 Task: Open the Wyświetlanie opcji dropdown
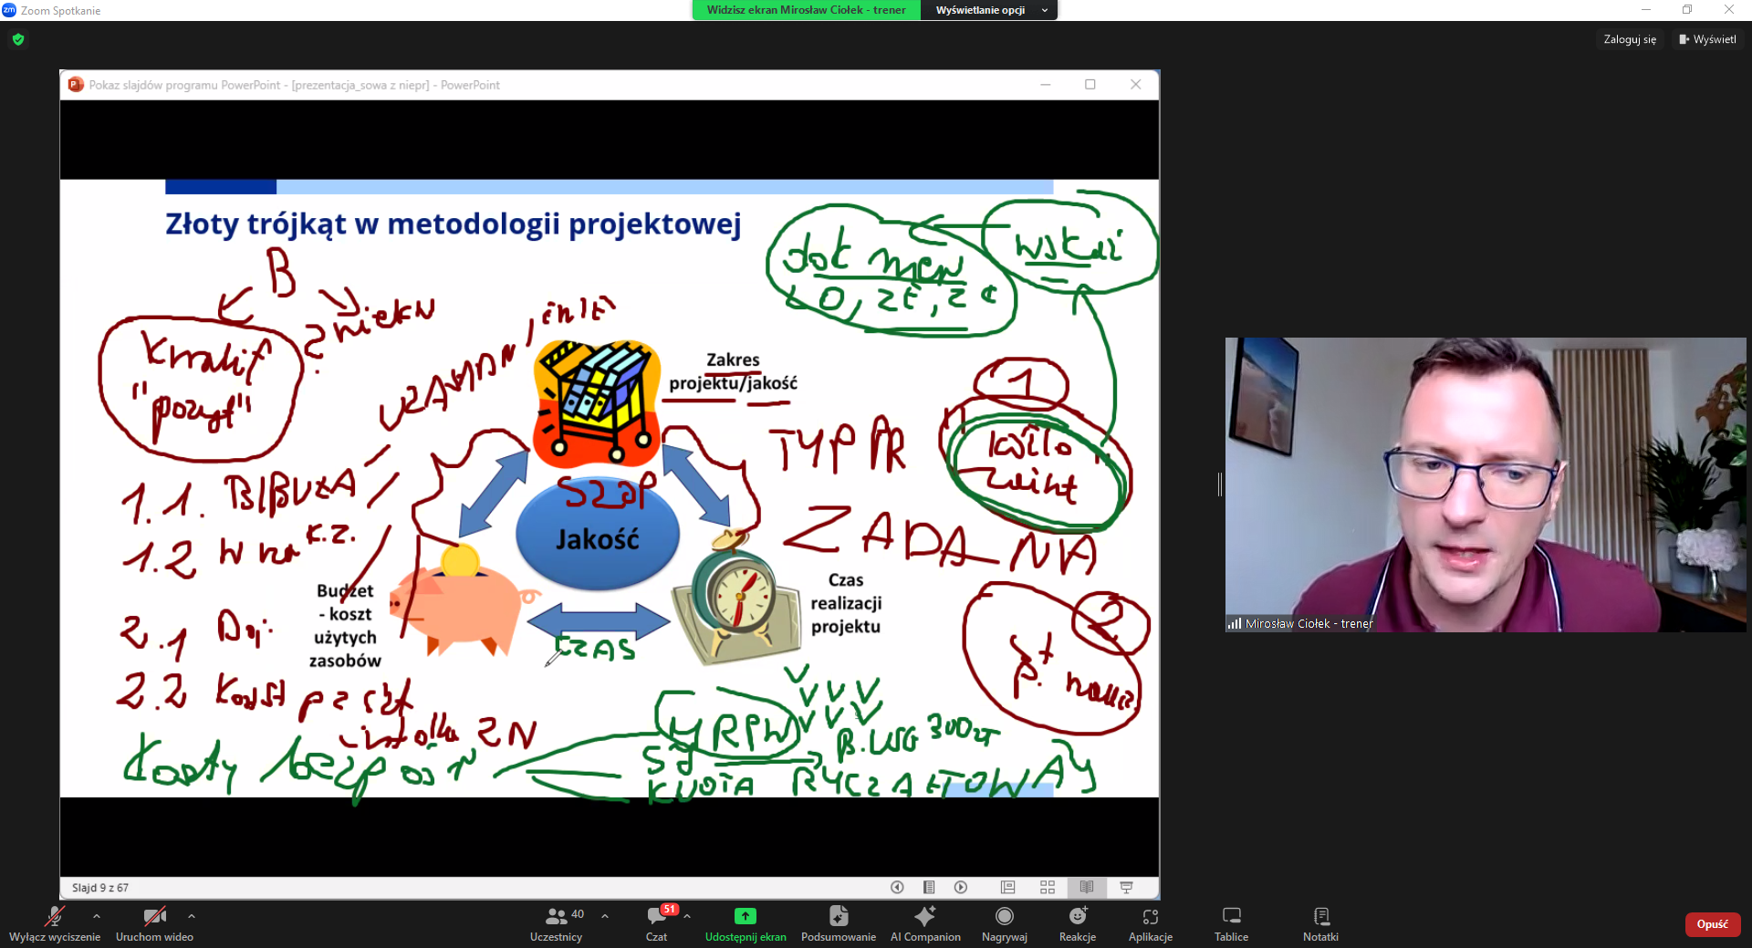click(x=989, y=10)
